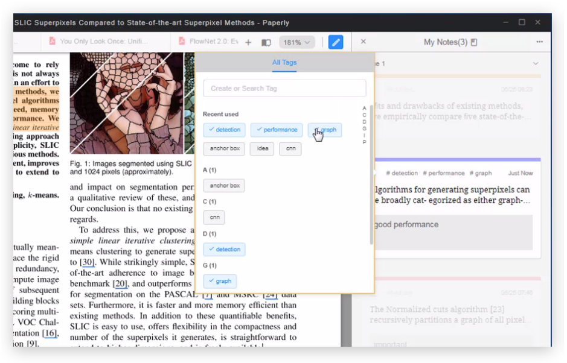Select cnn tag under C (1)
Image resolution: width=567 pixels, height=363 pixels.
[x=214, y=218]
